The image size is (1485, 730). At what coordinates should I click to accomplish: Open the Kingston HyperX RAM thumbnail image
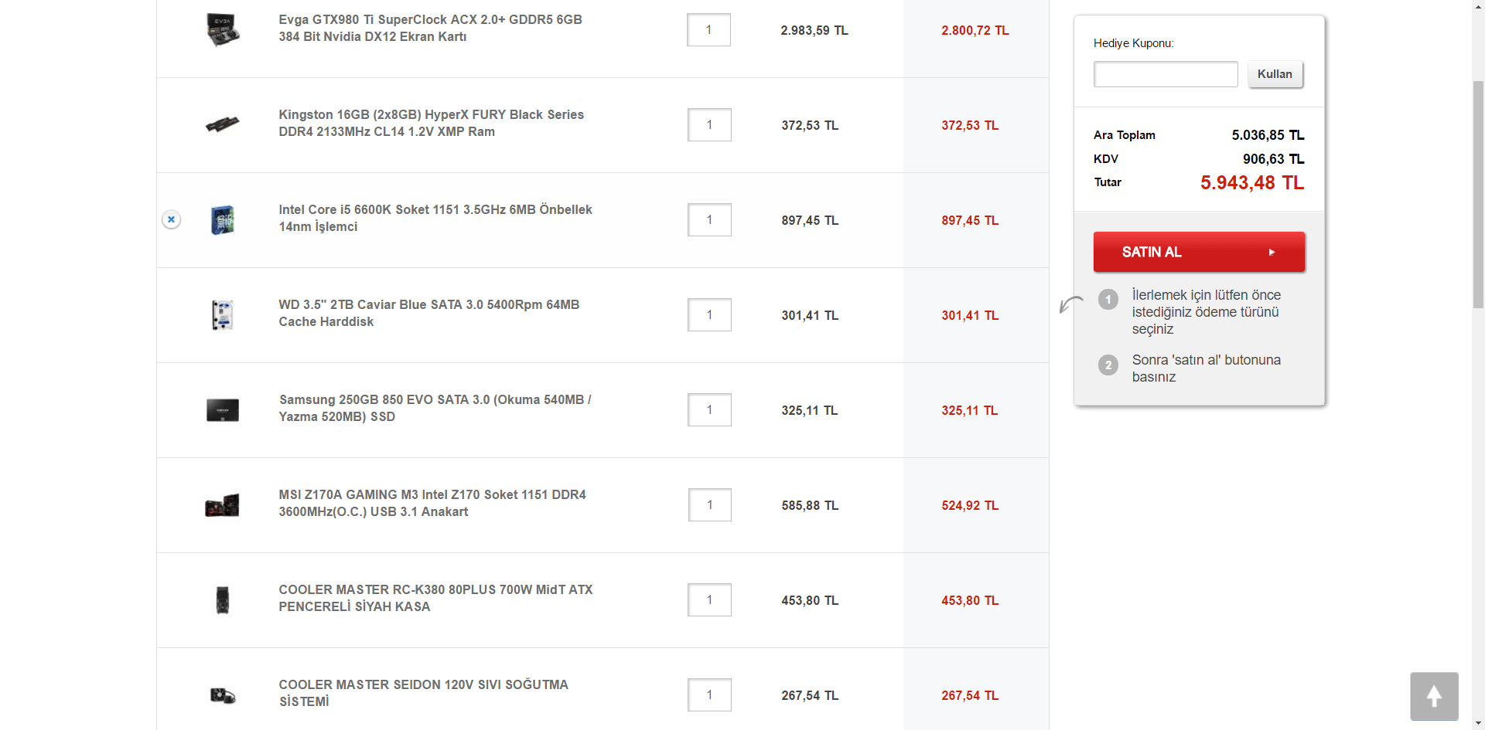pyautogui.click(x=223, y=124)
